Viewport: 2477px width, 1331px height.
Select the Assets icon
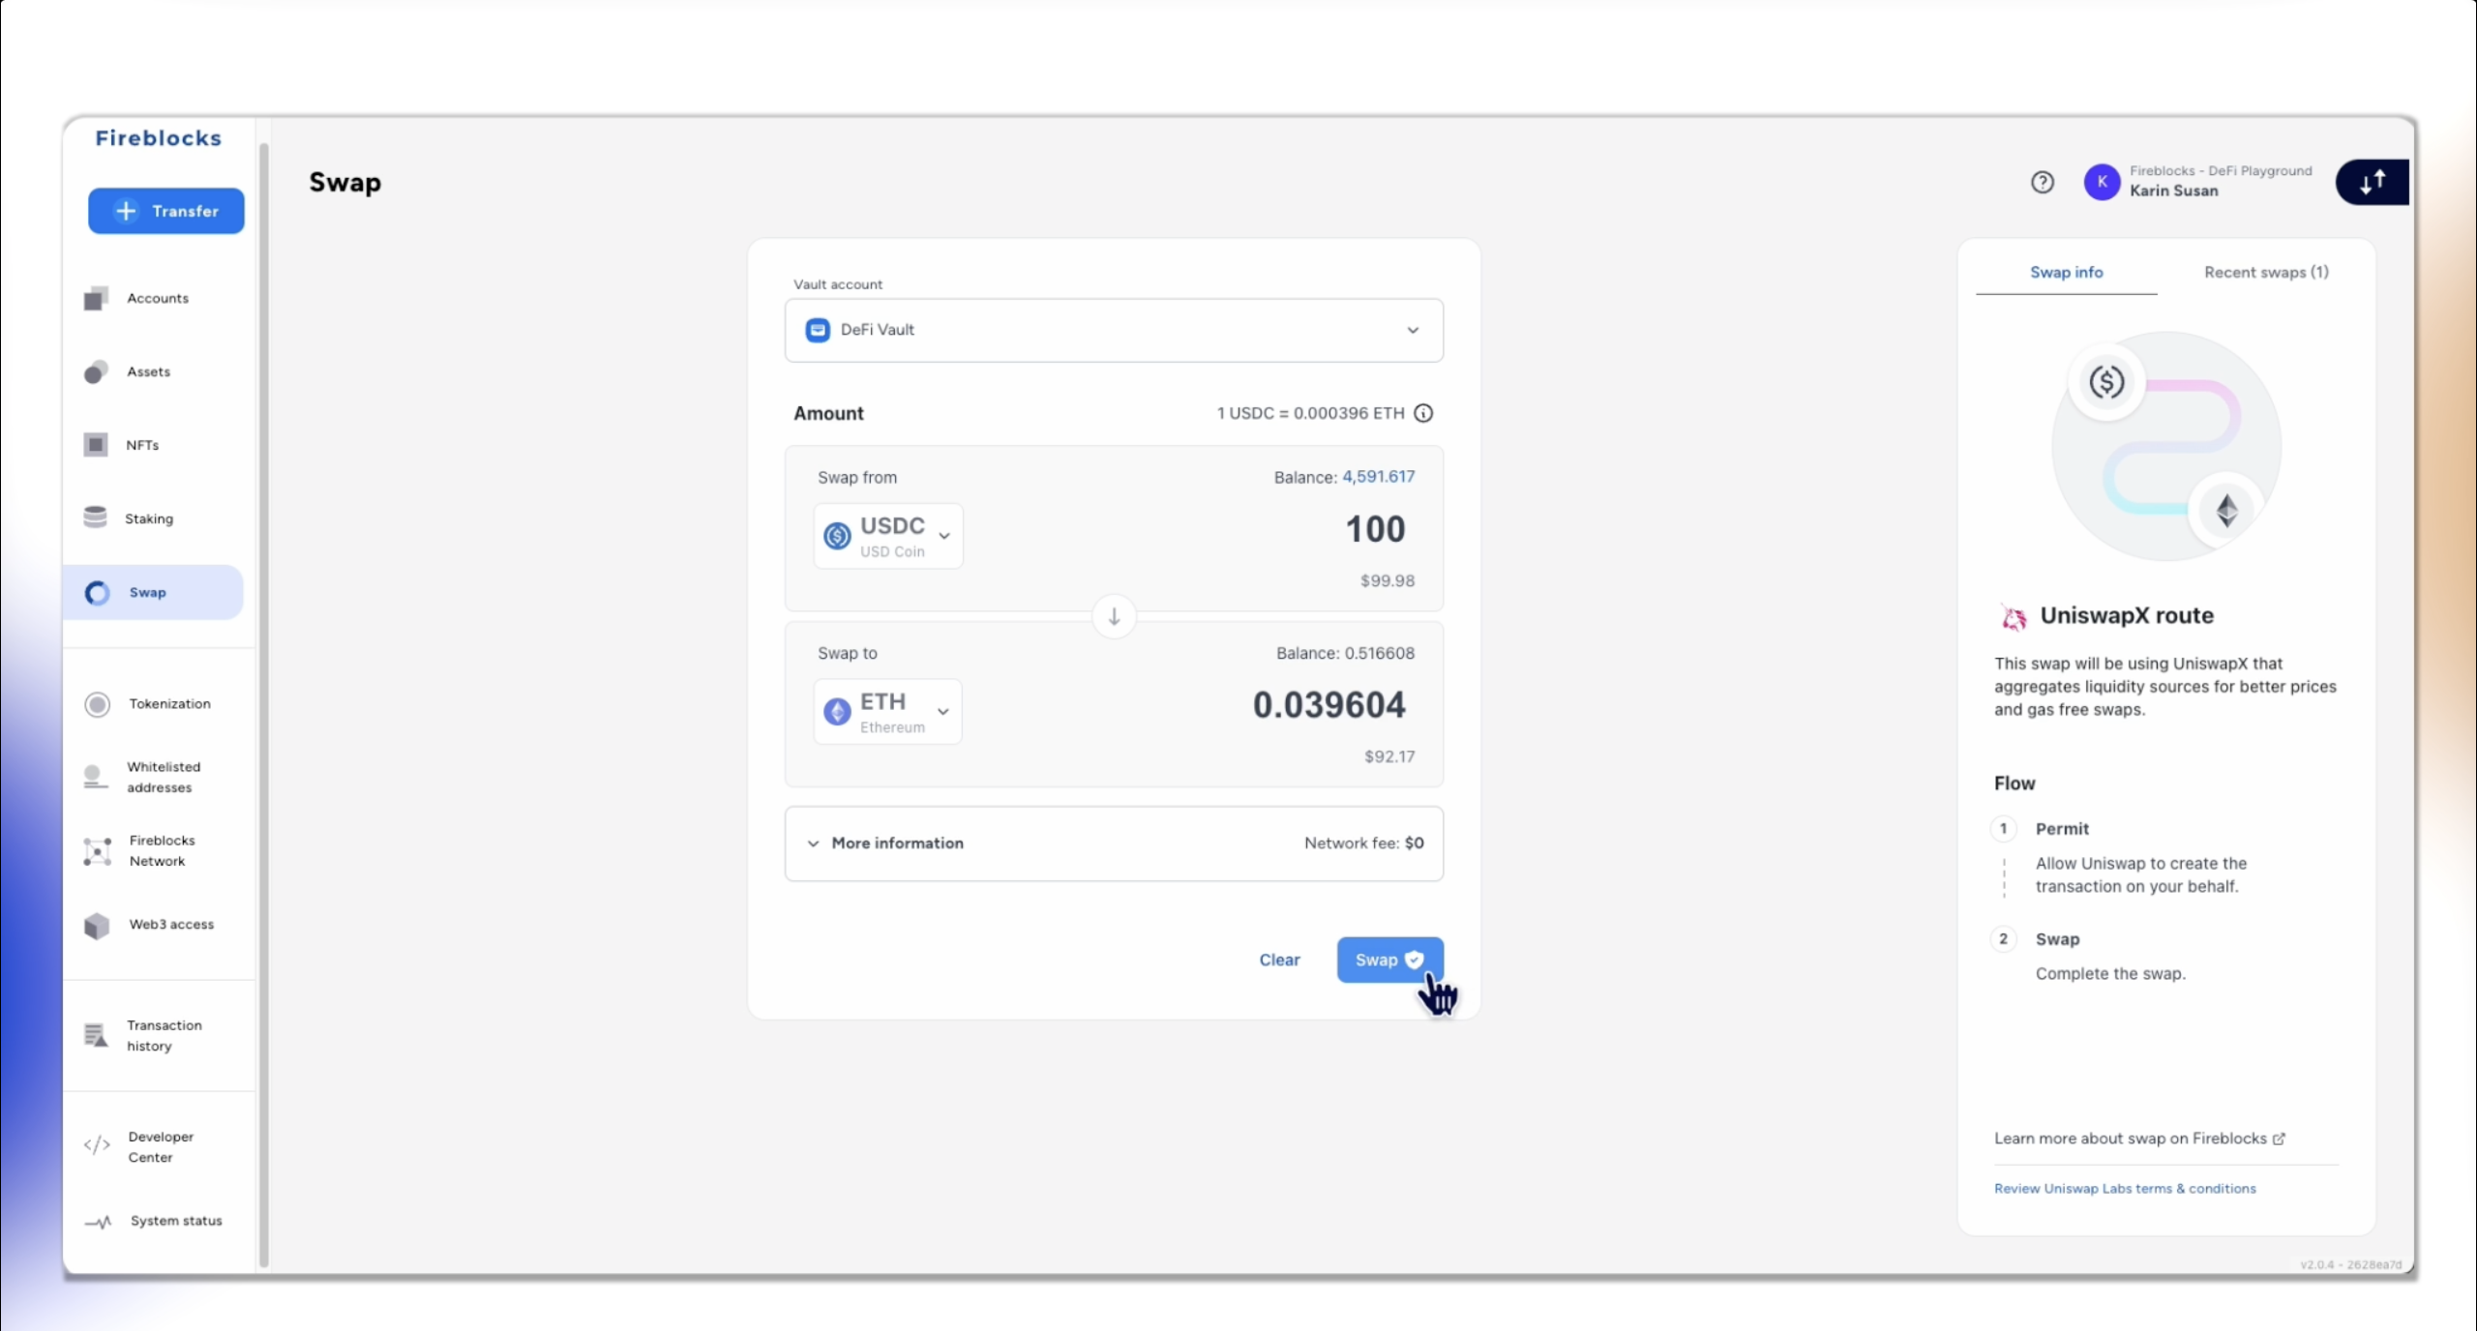[x=148, y=371]
